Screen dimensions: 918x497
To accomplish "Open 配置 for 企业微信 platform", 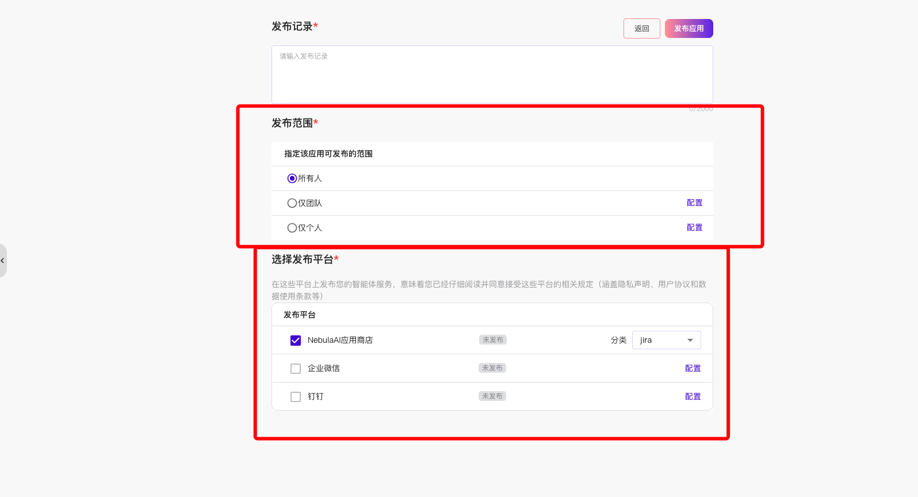I will (693, 369).
